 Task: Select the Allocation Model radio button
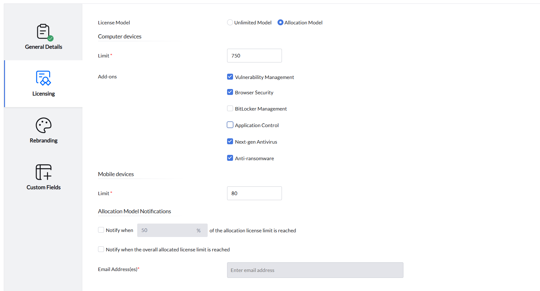tap(280, 22)
